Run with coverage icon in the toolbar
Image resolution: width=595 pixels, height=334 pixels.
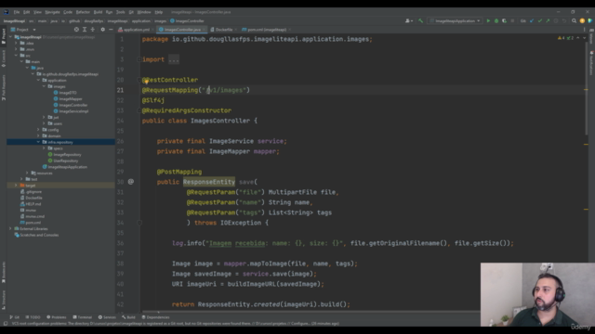click(x=504, y=20)
